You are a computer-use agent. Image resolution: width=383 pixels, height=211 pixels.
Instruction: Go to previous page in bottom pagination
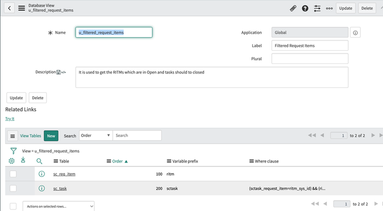point(325,204)
